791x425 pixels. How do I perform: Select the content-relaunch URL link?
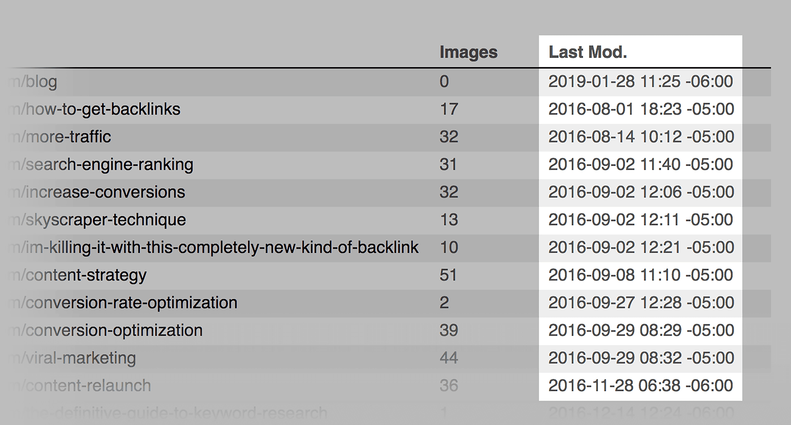point(80,386)
